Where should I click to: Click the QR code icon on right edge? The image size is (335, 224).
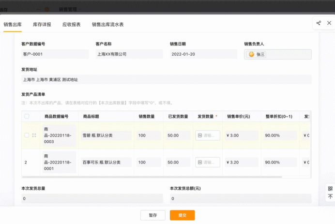330,188
